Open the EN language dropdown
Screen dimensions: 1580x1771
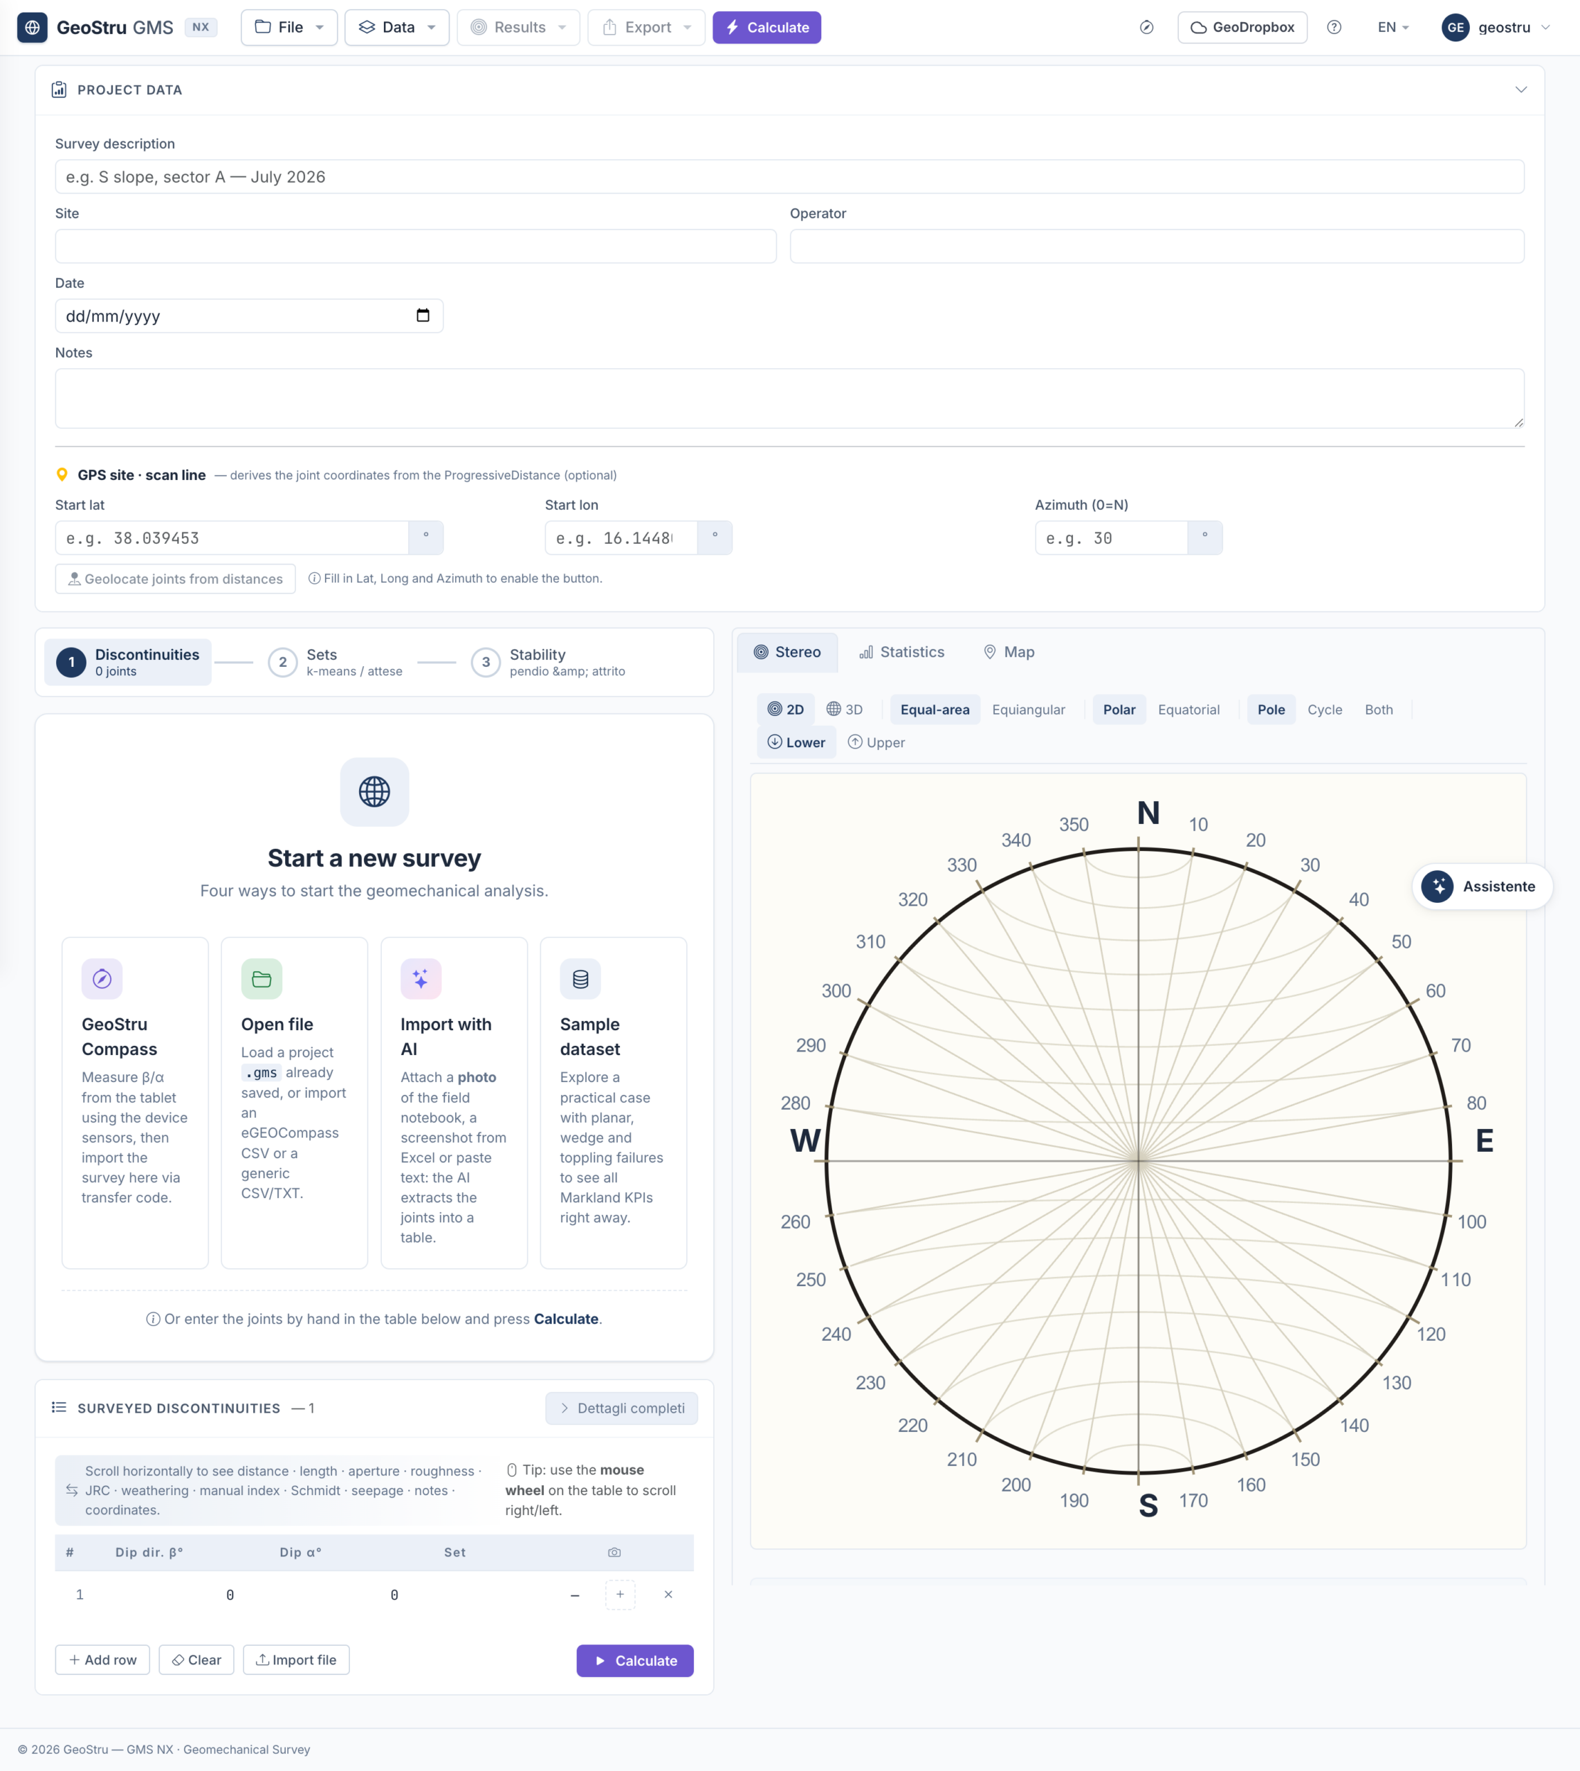[1393, 27]
